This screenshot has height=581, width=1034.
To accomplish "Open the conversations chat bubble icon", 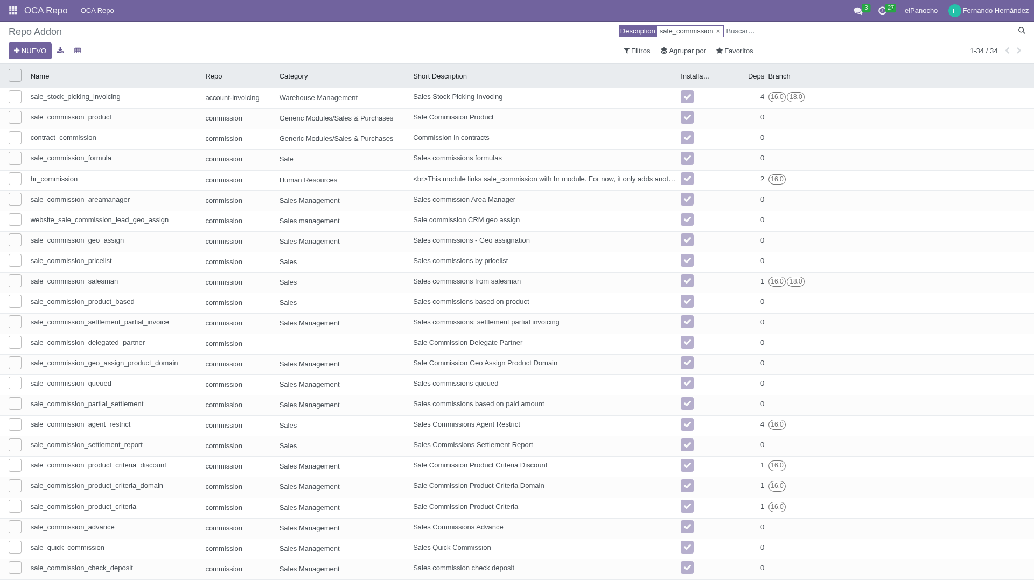I will click(x=858, y=11).
